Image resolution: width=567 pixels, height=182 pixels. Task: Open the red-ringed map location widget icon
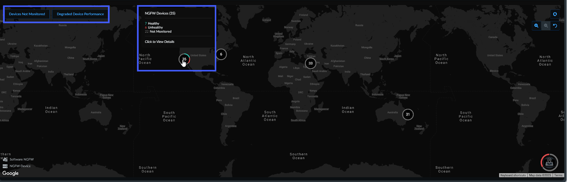[549, 162]
